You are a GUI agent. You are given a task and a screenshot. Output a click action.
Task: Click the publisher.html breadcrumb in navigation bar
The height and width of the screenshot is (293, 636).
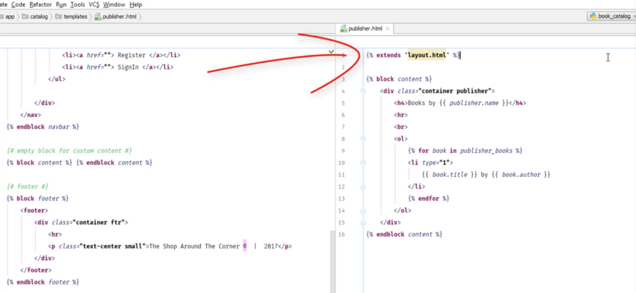[116, 17]
